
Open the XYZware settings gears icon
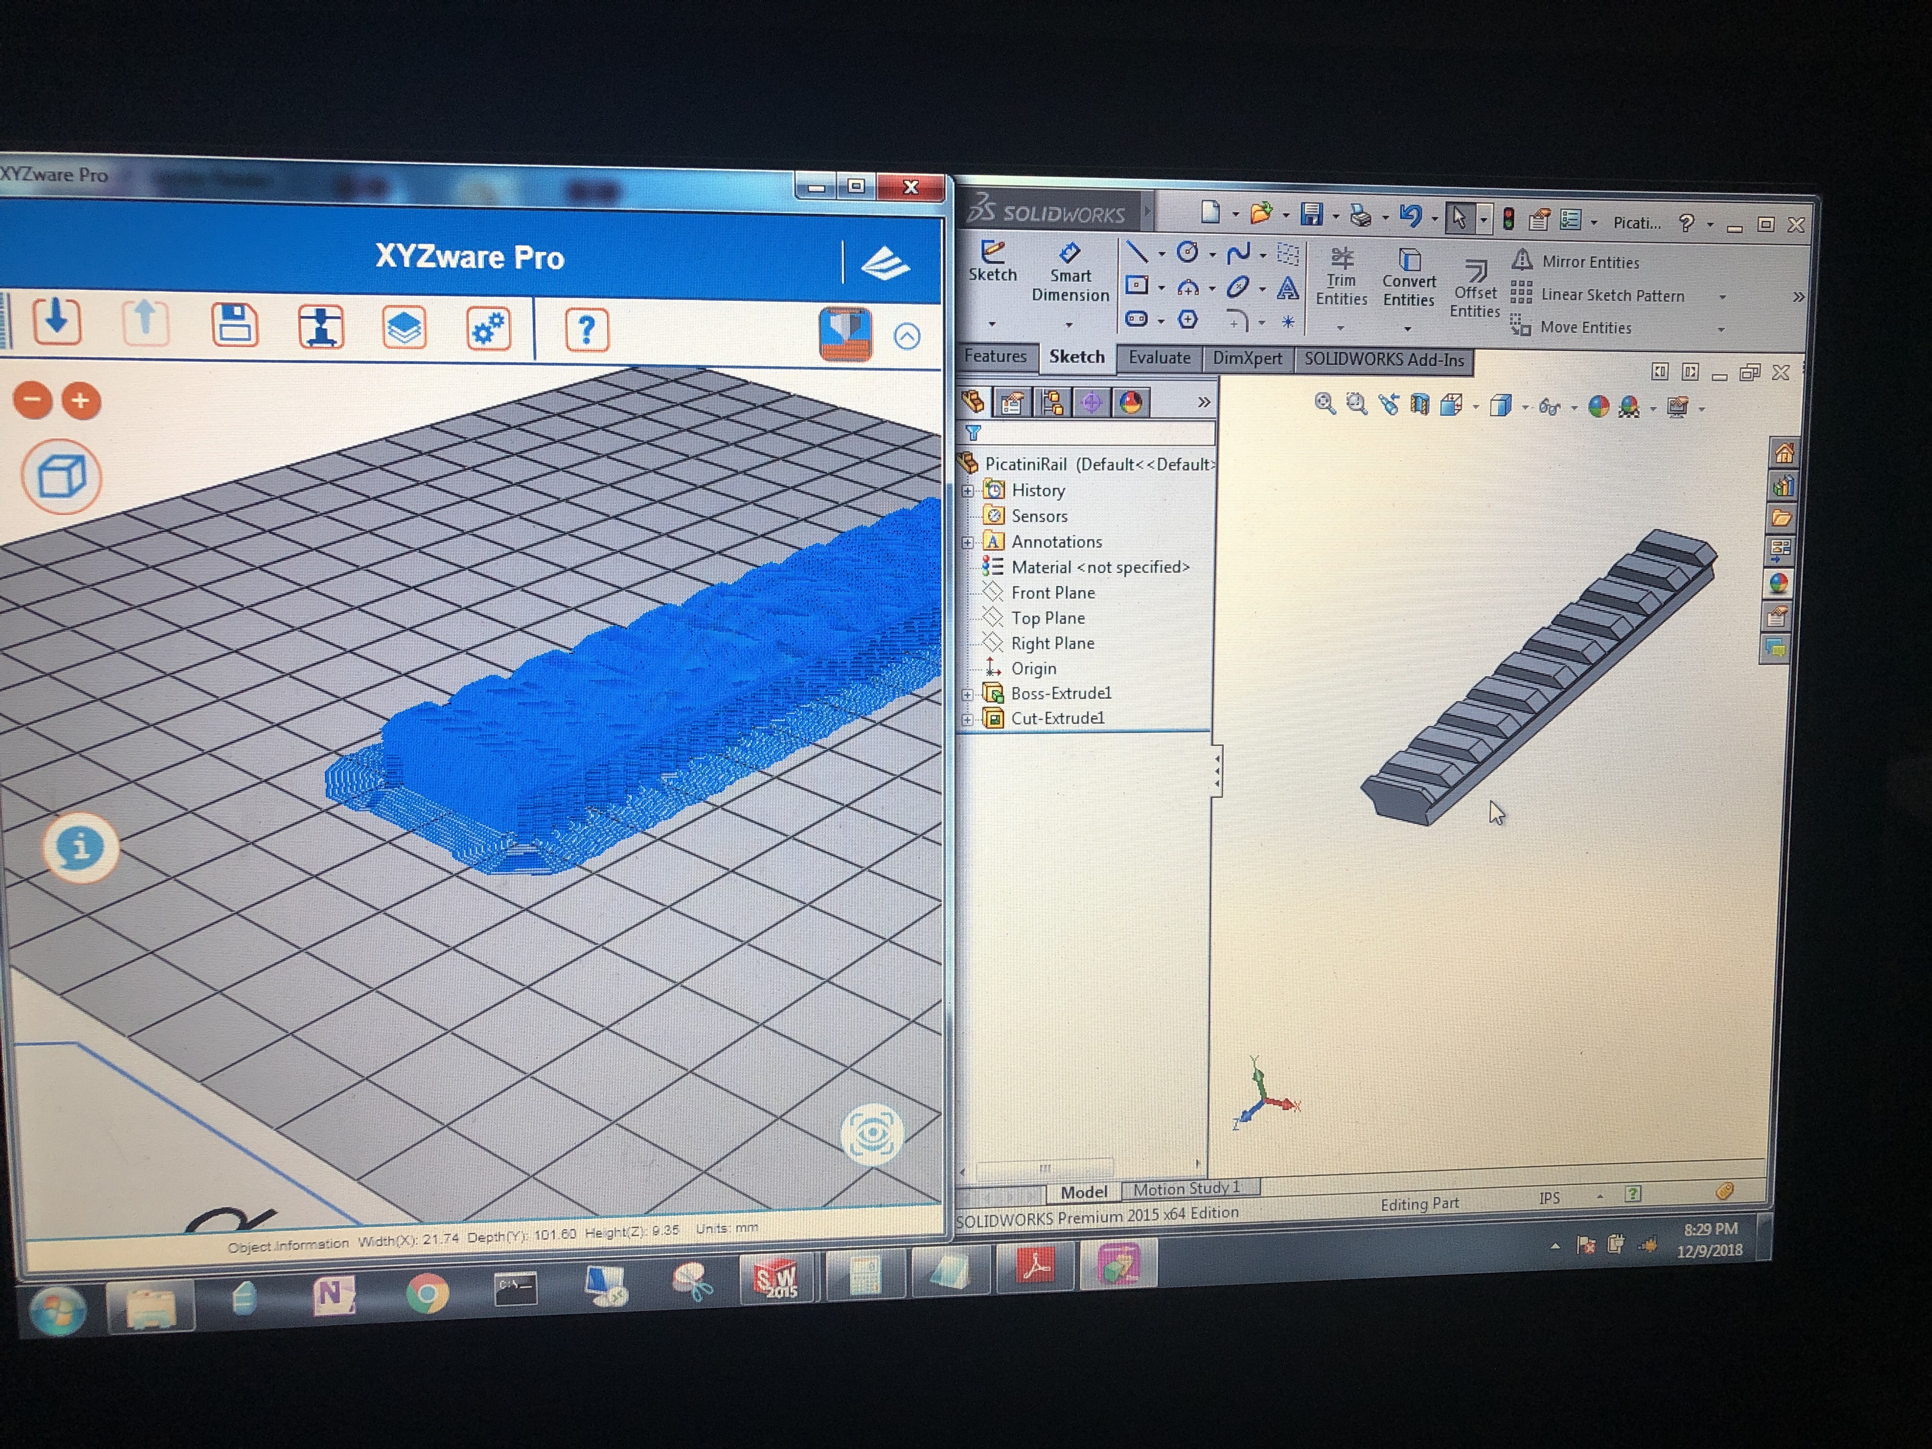coord(488,329)
